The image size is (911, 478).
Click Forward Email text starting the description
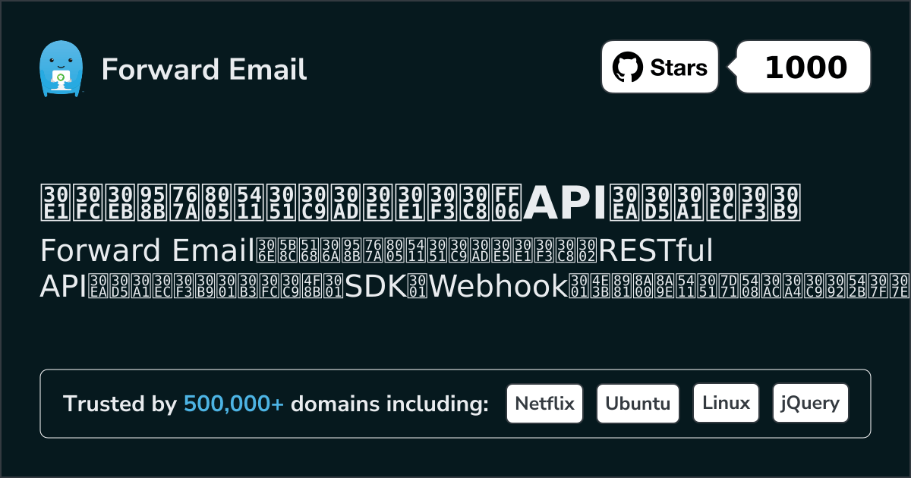click(145, 250)
